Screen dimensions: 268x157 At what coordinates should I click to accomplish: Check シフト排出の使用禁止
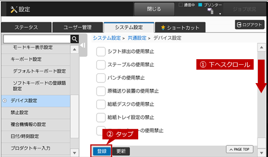tap(101, 52)
